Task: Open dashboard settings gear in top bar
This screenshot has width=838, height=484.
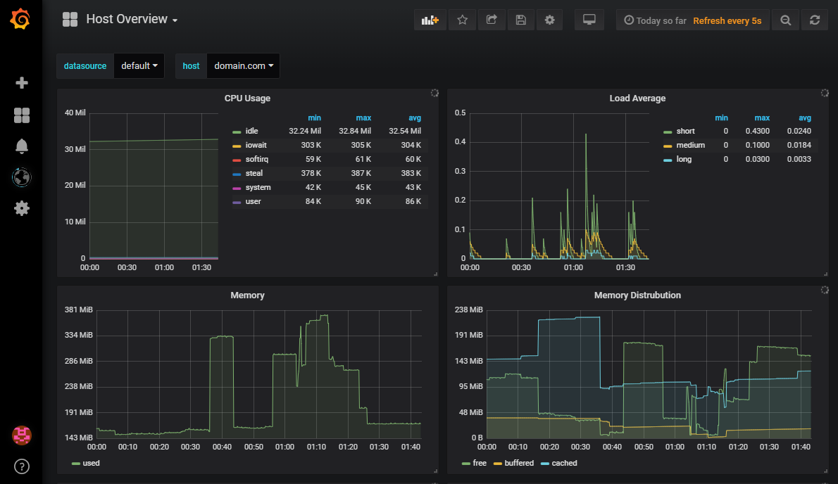Action: click(x=549, y=20)
